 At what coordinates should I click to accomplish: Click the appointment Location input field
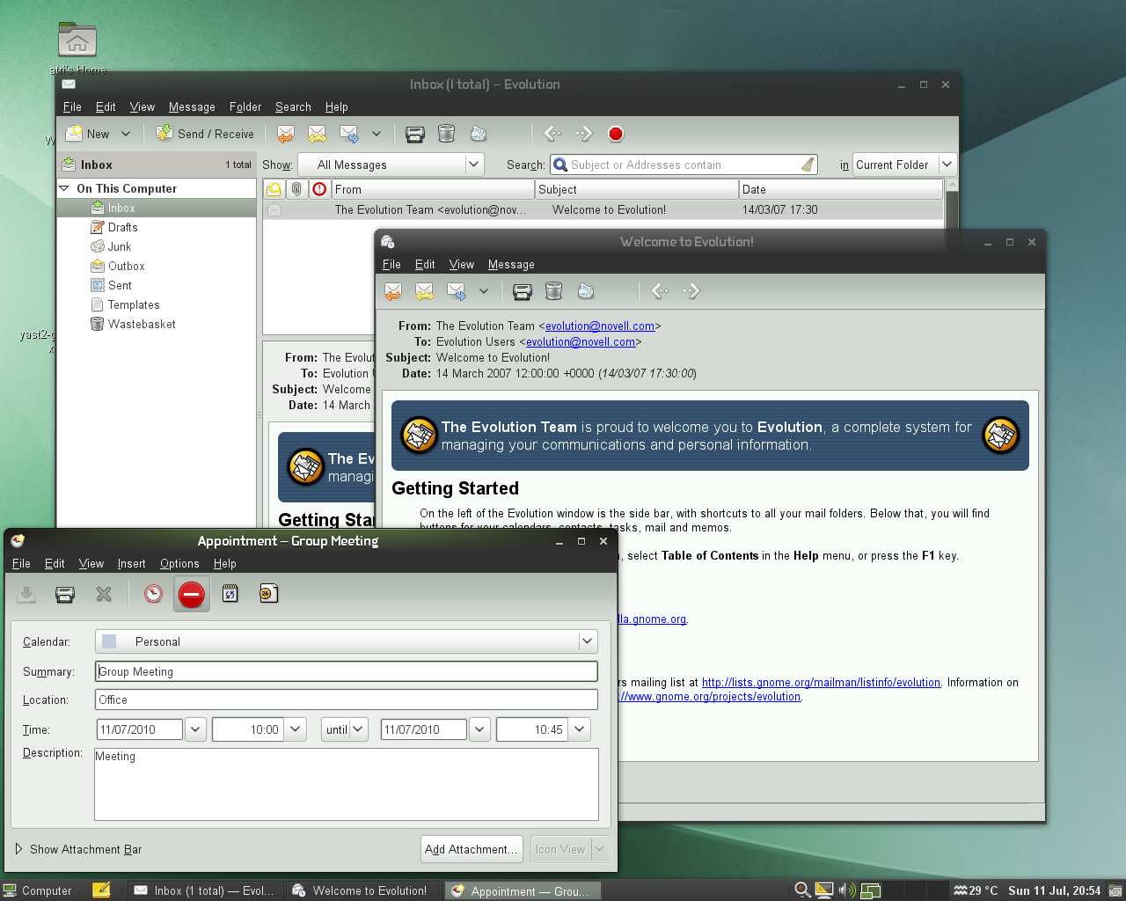point(346,700)
